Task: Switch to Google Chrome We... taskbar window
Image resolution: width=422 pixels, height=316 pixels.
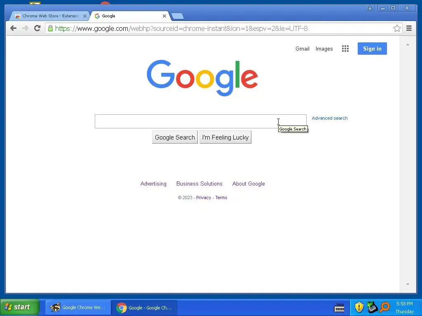Action: click(78, 307)
